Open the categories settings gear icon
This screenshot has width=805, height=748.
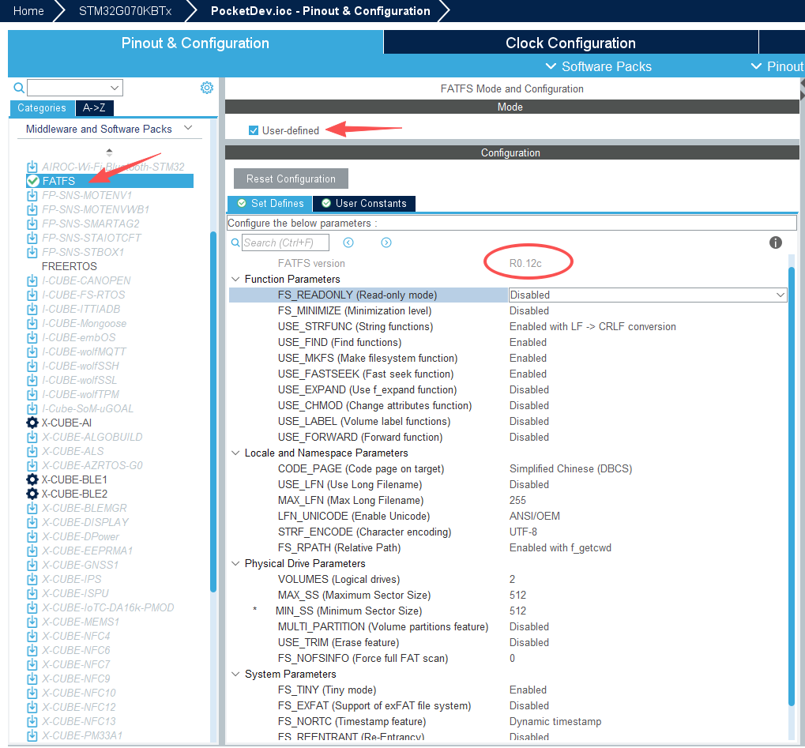tap(207, 88)
